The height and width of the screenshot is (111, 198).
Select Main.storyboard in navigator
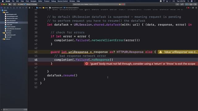coord(11,21)
